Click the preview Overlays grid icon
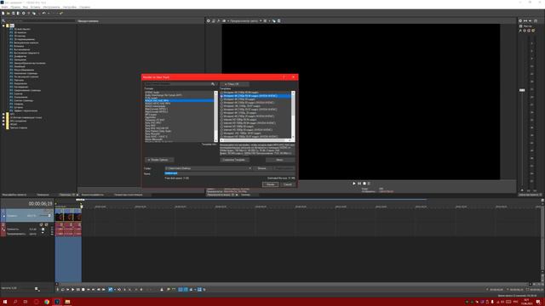The image size is (545, 306). coord(265,20)
